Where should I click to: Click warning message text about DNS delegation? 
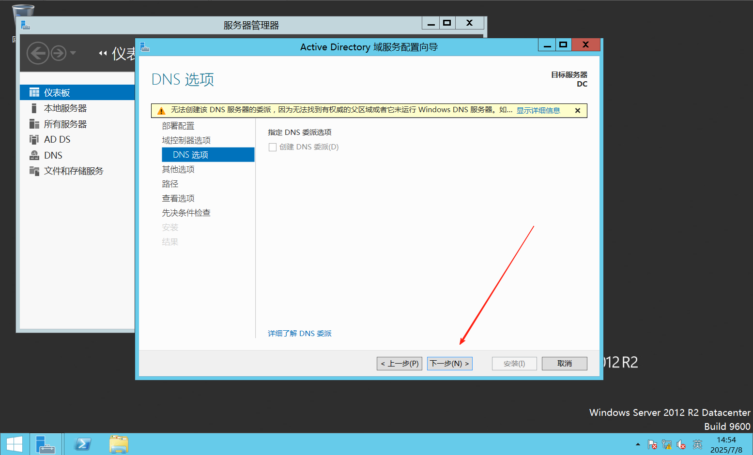[x=341, y=110]
